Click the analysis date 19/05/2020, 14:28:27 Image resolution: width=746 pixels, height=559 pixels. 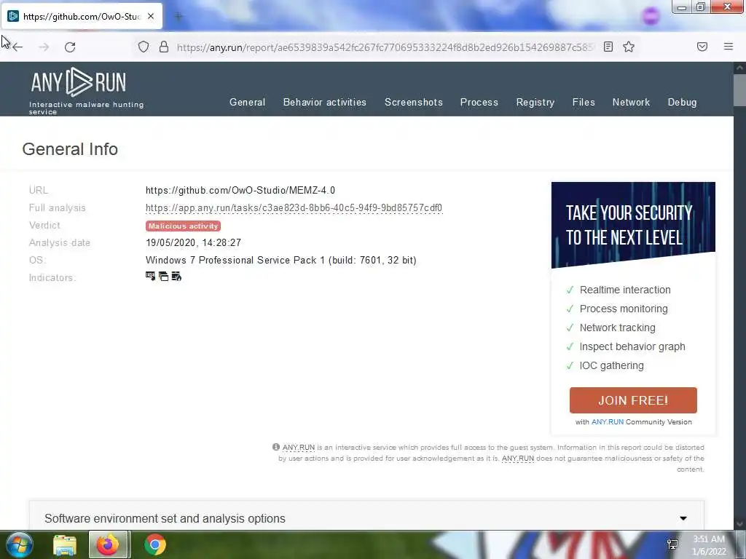pos(193,242)
